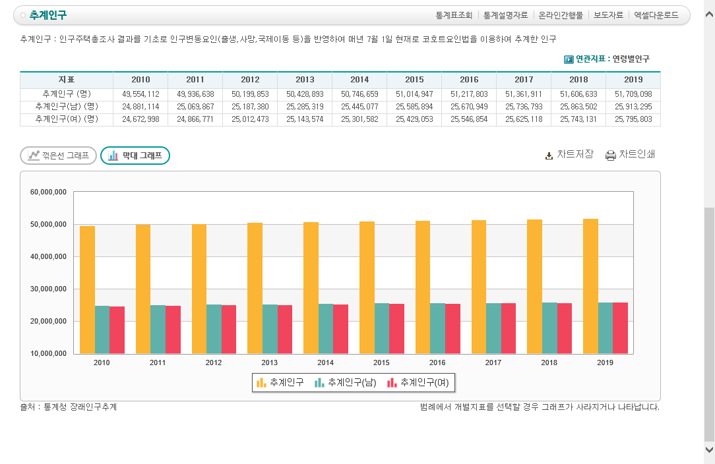
Task: Toggle the 추계인구(여) legend series
Action: click(x=418, y=382)
